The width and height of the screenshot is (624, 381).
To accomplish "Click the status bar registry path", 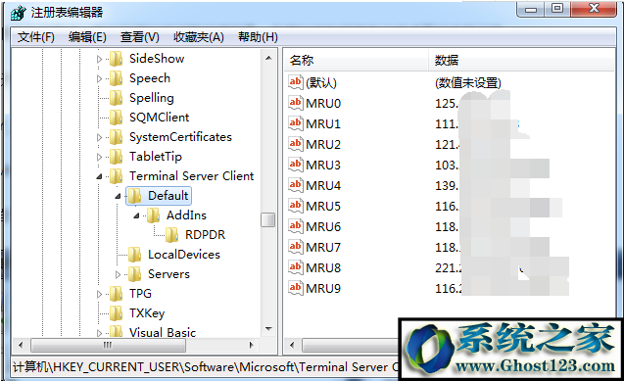I will click(206, 366).
